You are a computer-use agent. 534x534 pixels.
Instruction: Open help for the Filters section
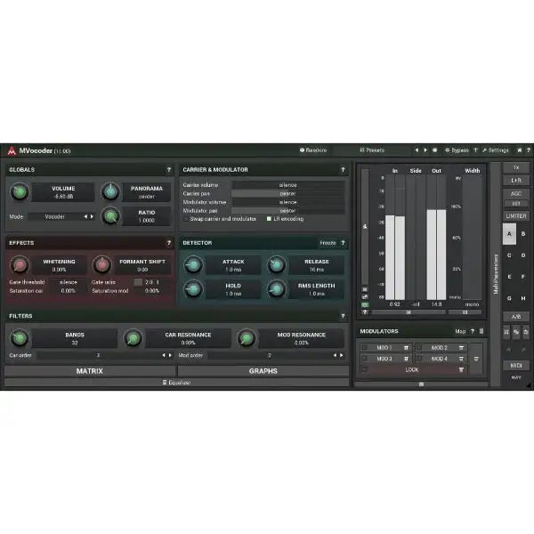click(x=343, y=316)
